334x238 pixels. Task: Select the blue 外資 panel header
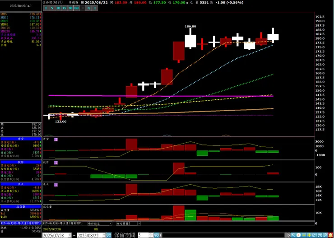[21, 139]
